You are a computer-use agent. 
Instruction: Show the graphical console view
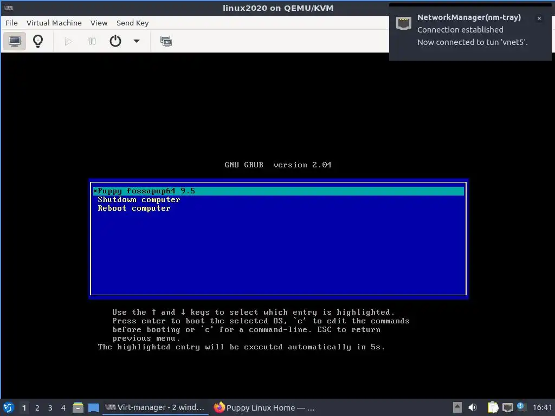(x=15, y=41)
